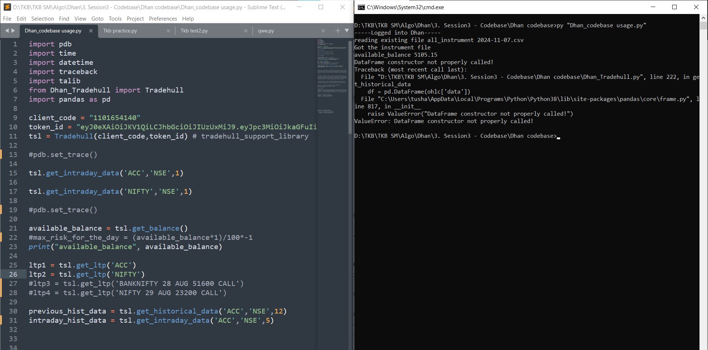
Task: Open the File menu
Action: (7, 19)
